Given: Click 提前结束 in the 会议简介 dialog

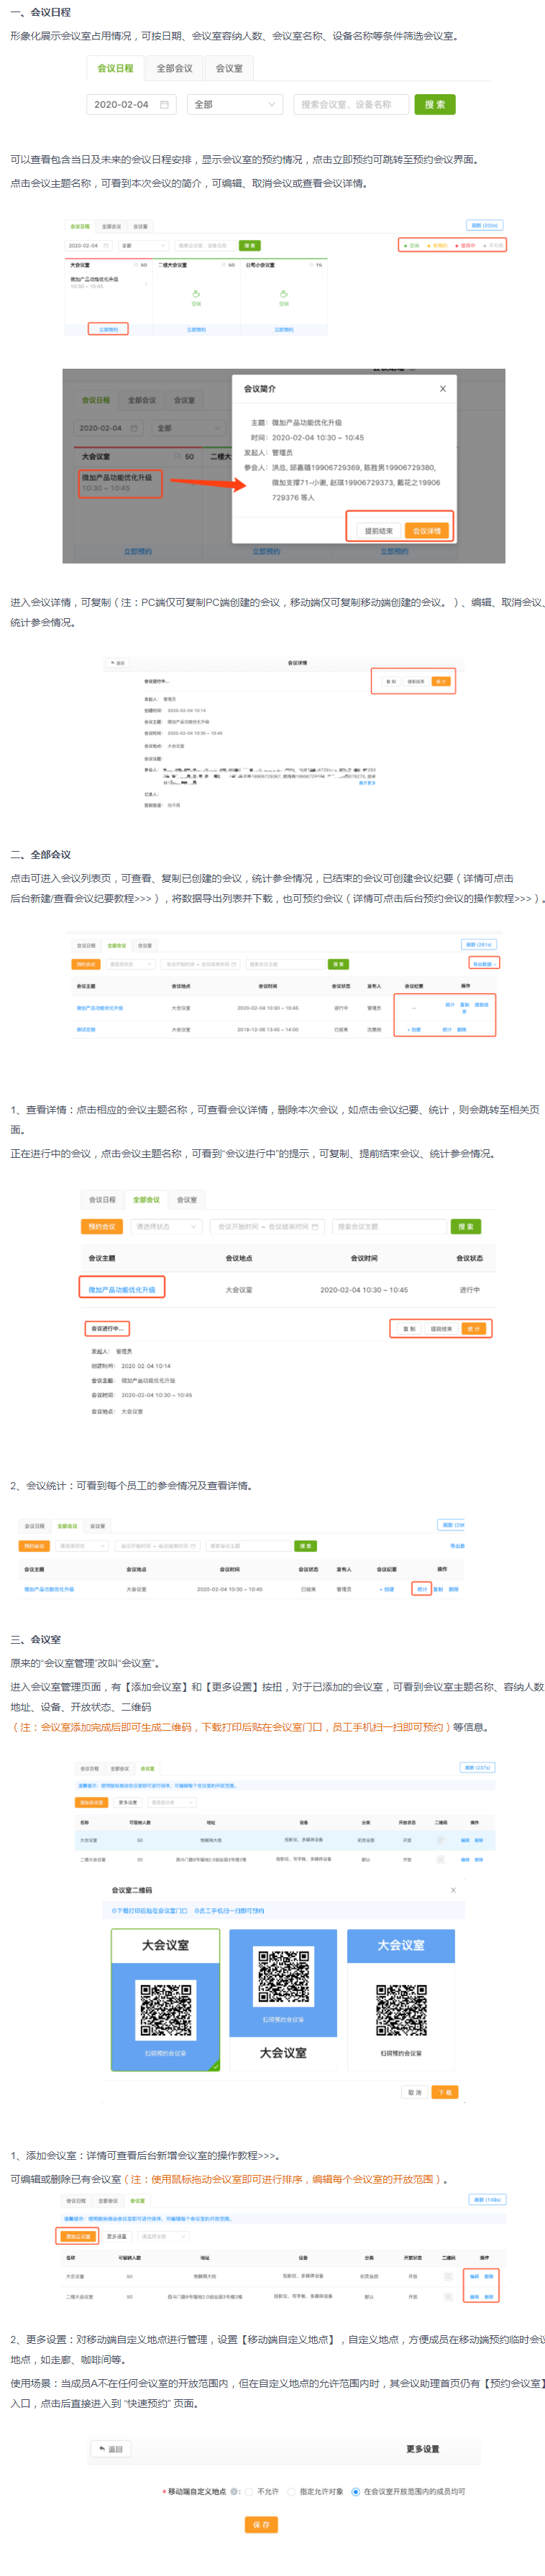Looking at the screenshot, I should pyautogui.click(x=378, y=530).
